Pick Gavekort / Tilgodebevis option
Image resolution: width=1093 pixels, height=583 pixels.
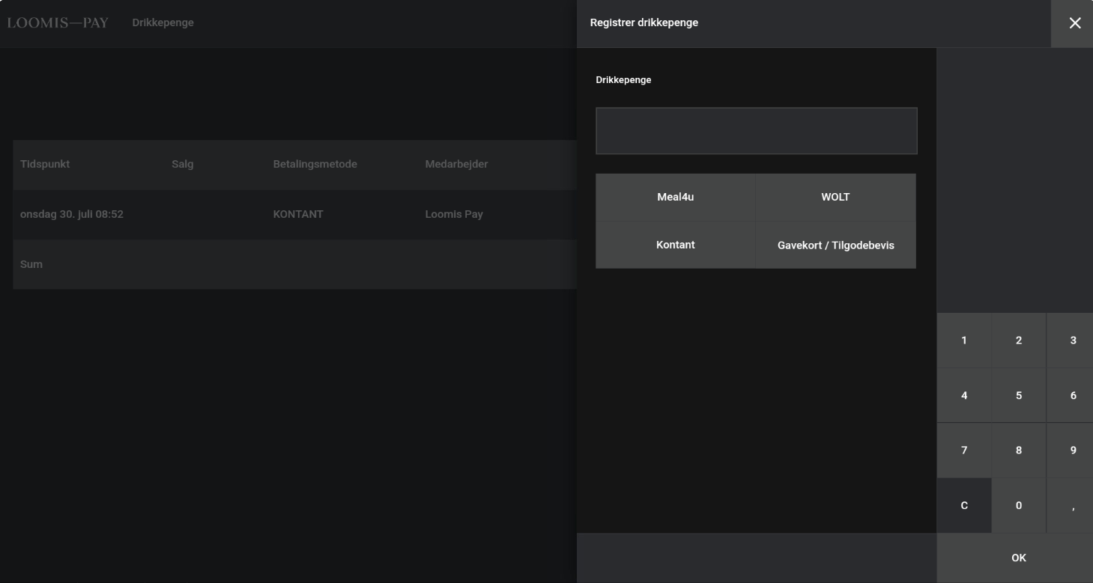[835, 245]
